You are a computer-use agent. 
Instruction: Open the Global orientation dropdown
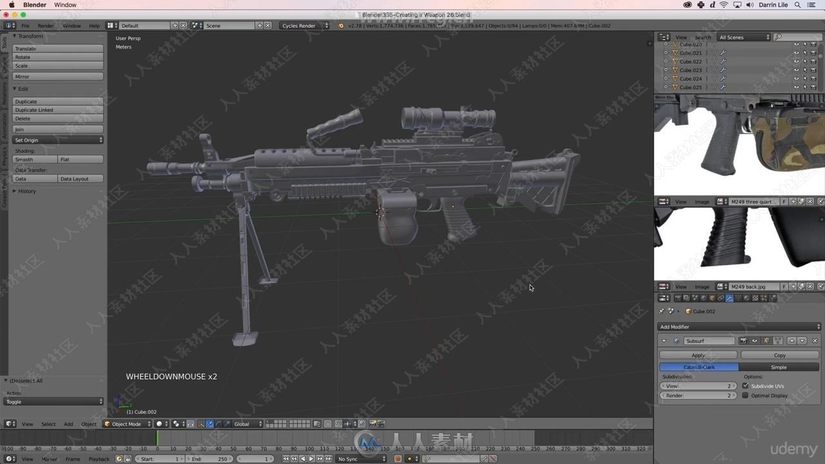tap(247, 423)
